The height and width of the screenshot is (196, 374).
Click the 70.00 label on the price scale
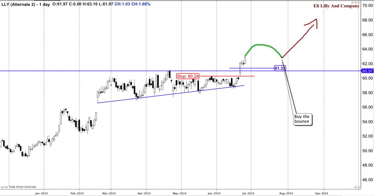367,6
